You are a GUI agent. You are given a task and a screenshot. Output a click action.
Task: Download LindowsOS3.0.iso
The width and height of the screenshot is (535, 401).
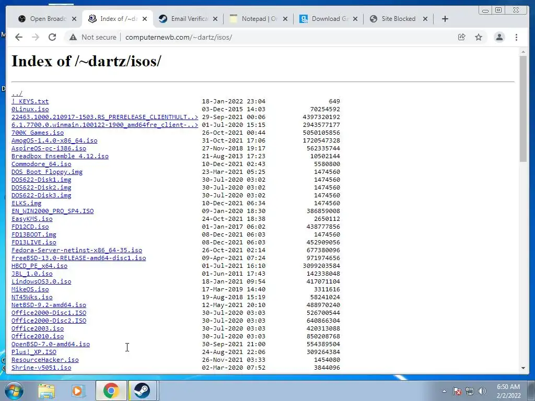41,281
